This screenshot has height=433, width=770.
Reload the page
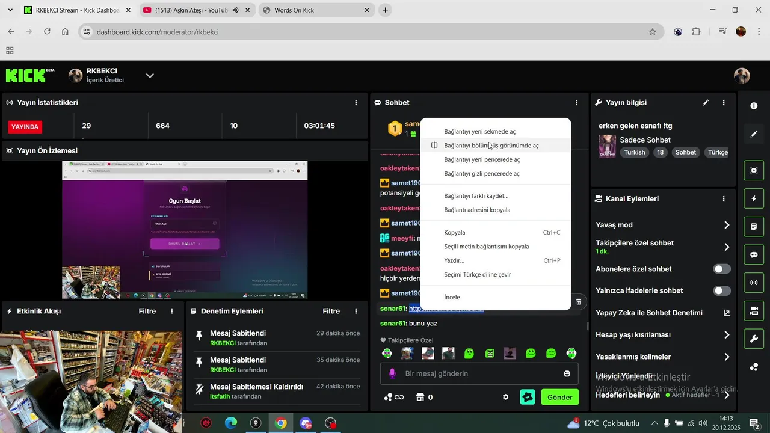(x=47, y=32)
